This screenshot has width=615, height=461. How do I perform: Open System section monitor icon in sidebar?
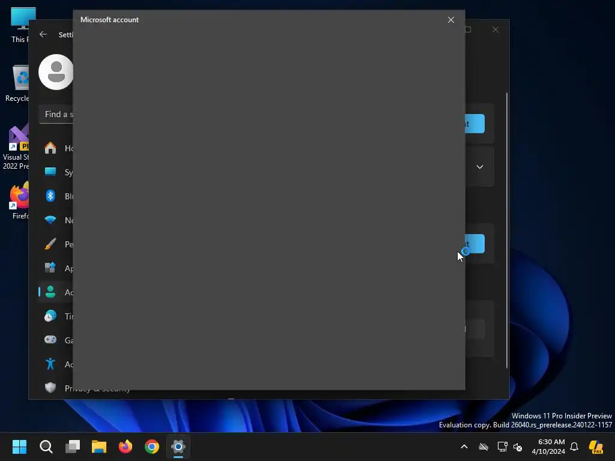[x=50, y=172]
